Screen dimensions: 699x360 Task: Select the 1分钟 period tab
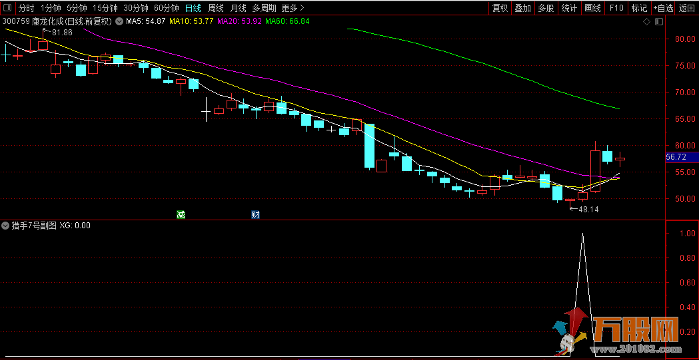(x=50, y=7)
